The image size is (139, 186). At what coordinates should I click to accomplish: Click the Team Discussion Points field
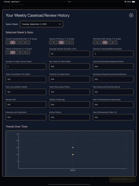69,92
